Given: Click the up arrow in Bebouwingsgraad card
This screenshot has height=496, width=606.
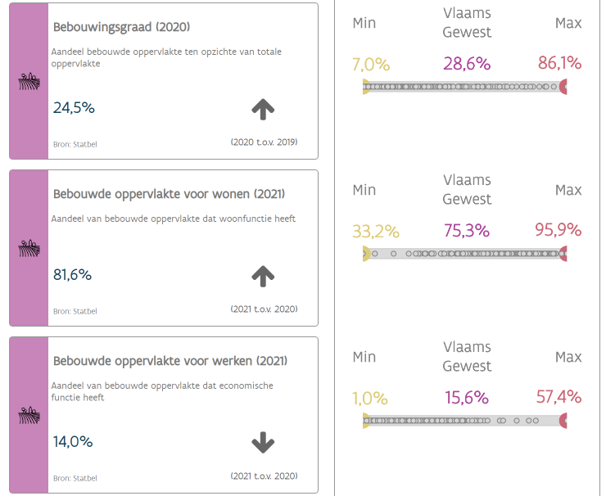Looking at the screenshot, I should pos(262,109).
